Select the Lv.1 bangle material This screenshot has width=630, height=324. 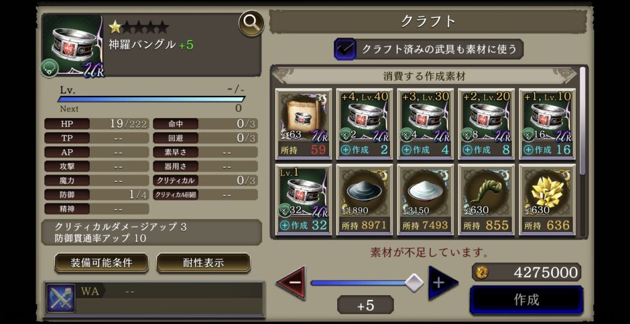point(304,200)
